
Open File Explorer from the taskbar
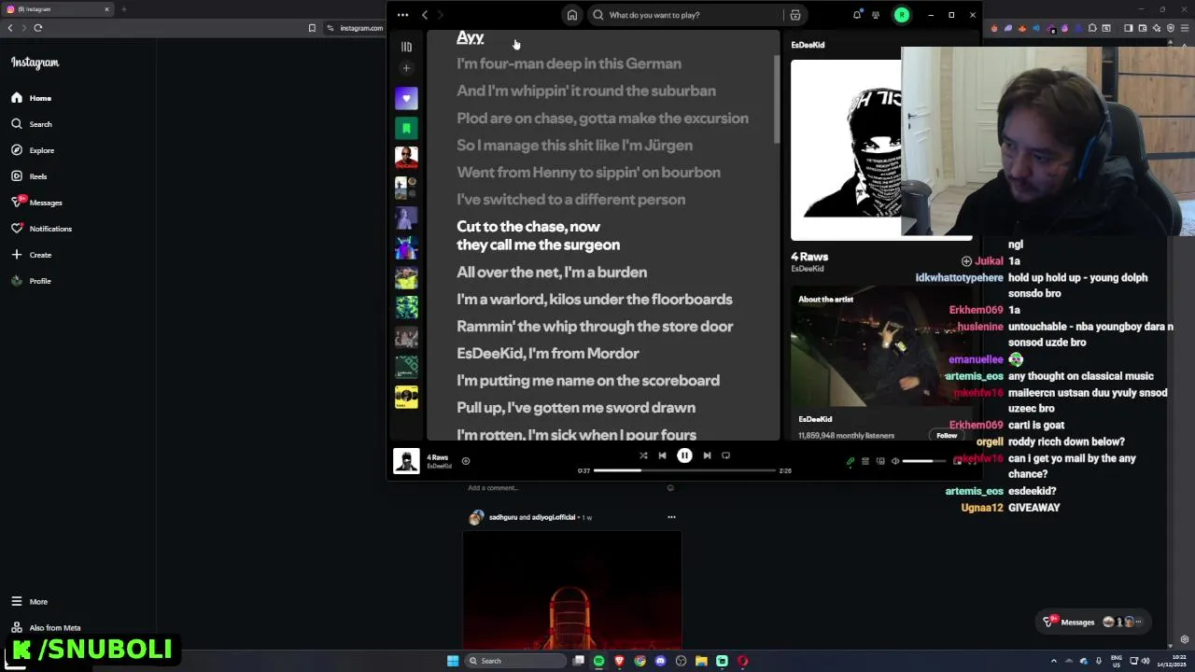[x=701, y=661]
